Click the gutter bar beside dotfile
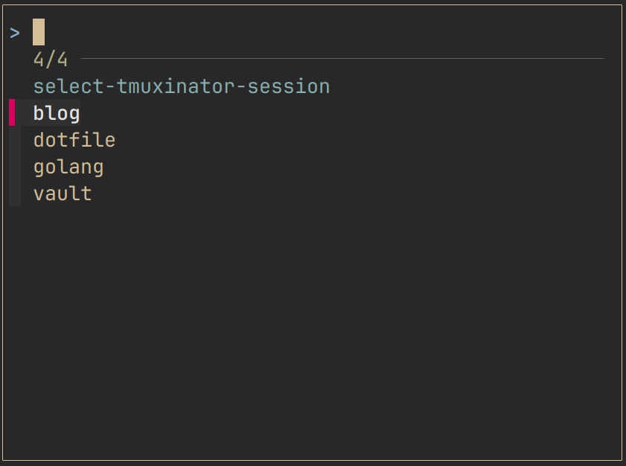 (15, 140)
